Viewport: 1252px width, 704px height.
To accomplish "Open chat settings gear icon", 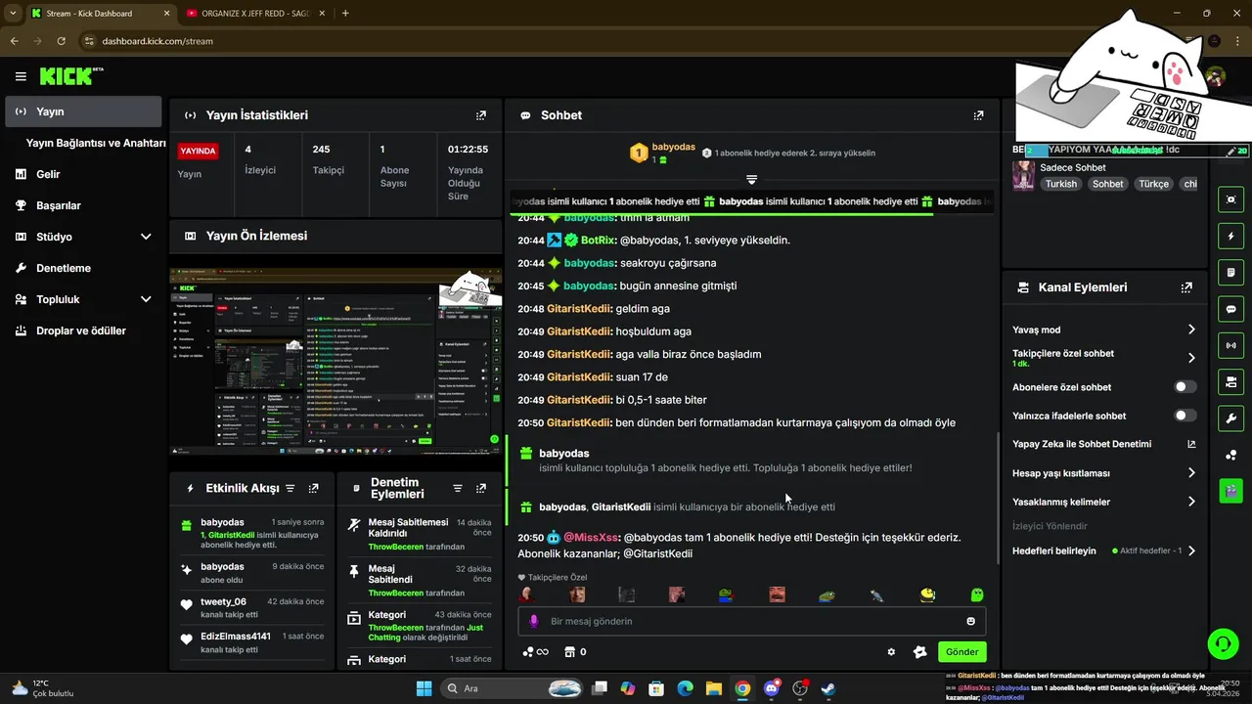I will tap(891, 652).
